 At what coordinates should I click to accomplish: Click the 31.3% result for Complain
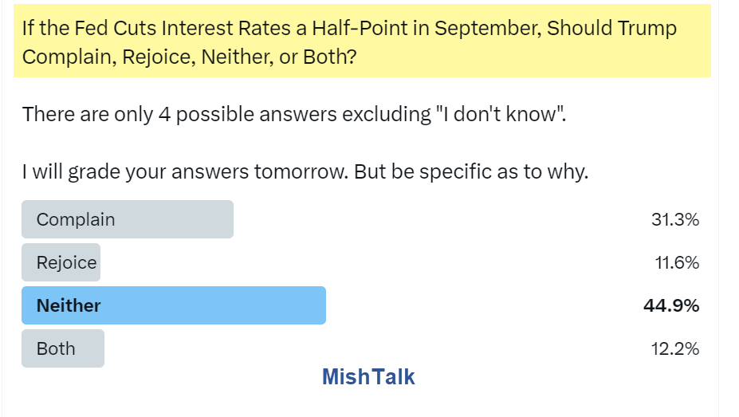[x=675, y=219]
